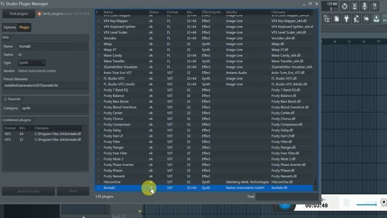Viewport: 387px width, 218px height.
Task: Select the Fruity Phase Inverter row
Action: tap(204, 165)
